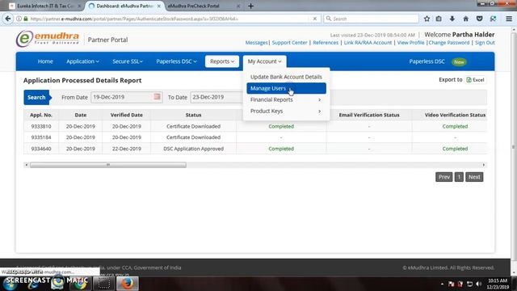Screen dimensions: 517x291
Task: Open the References link
Action: click(x=326, y=43)
